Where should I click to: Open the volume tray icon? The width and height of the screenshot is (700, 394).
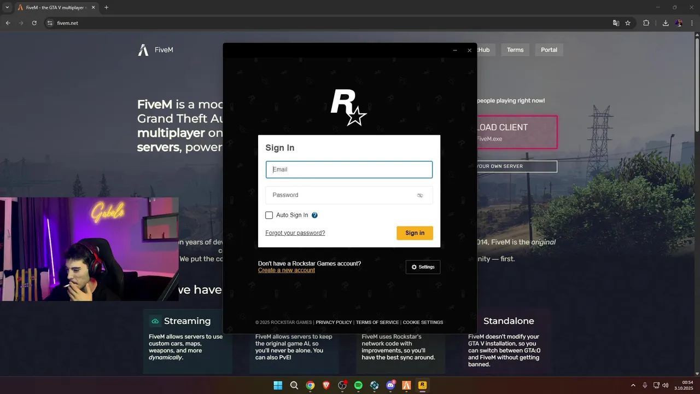point(666,385)
